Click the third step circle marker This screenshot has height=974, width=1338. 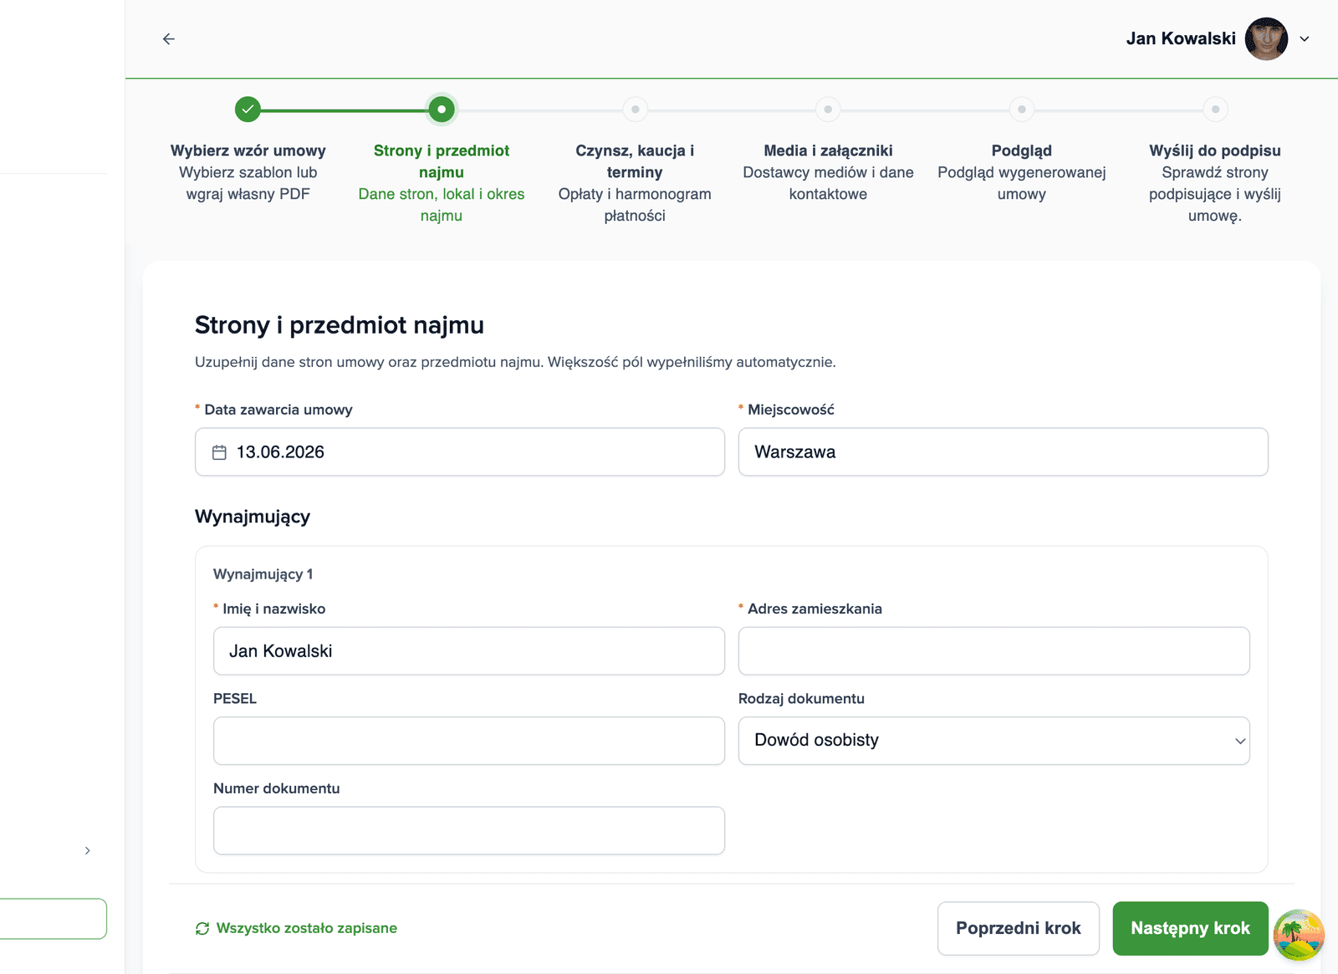point(635,110)
